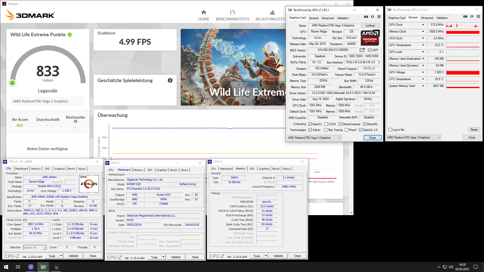Open the GPU Clock sensor dropdown
The image size is (484, 272).
[x=423, y=25]
